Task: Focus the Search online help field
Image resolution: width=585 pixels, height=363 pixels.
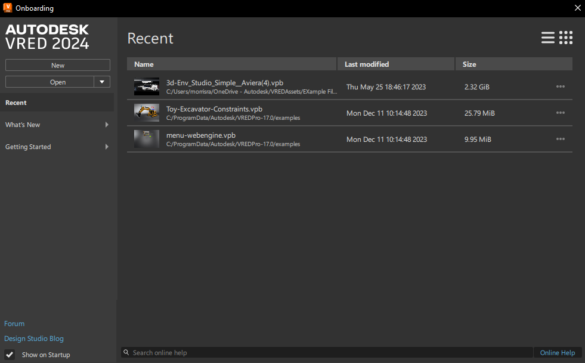Action: click(327, 352)
